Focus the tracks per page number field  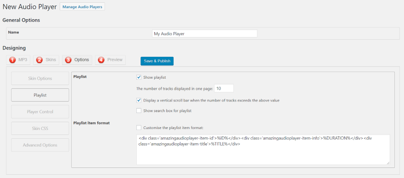pyautogui.click(x=224, y=88)
